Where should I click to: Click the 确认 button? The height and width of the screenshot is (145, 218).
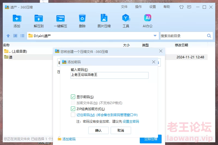(x=98, y=130)
